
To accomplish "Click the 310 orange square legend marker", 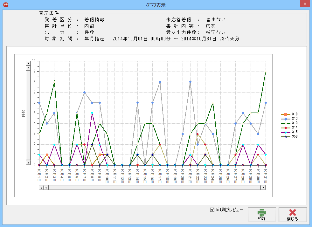I will pyautogui.click(x=285, y=114).
